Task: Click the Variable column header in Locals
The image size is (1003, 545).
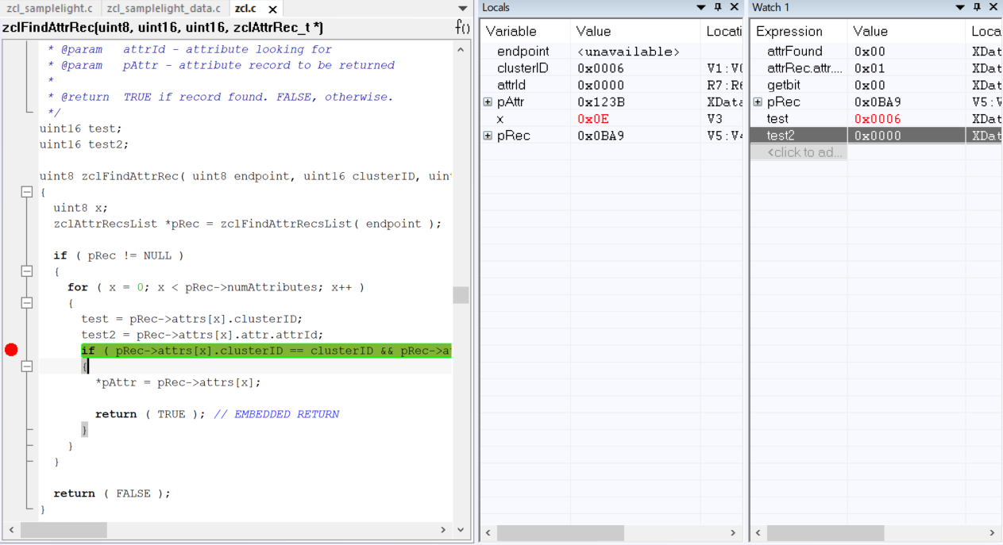Action: pyautogui.click(x=525, y=32)
